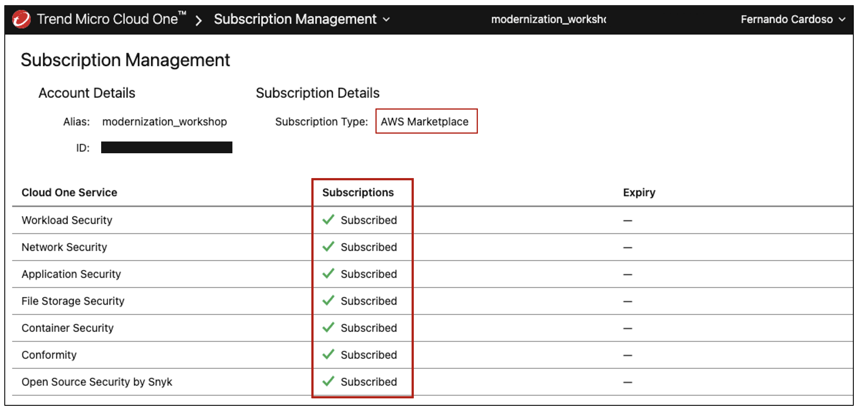Click the expiry dash for Workload Security
The width and height of the screenshot is (859, 411).
(x=627, y=221)
